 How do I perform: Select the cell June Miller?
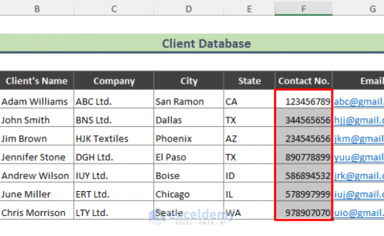click(37, 192)
